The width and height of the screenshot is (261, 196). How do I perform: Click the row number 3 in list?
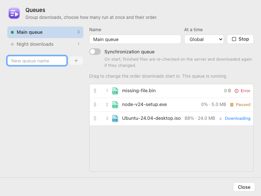(x=107, y=118)
